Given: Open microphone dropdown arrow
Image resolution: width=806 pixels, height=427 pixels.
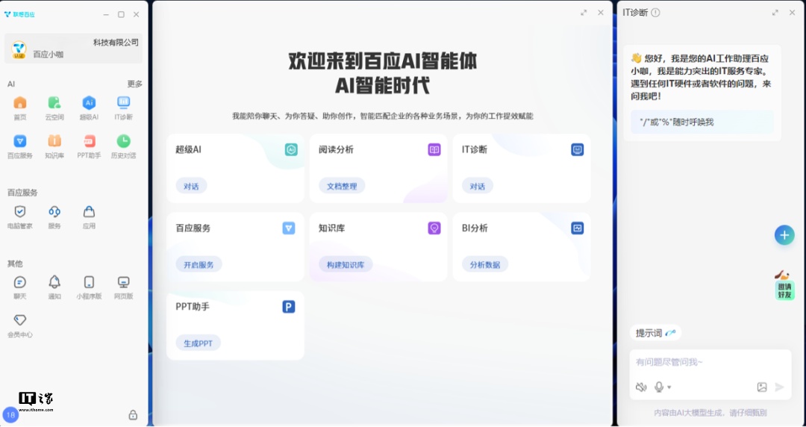Looking at the screenshot, I should click(x=669, y=387).
